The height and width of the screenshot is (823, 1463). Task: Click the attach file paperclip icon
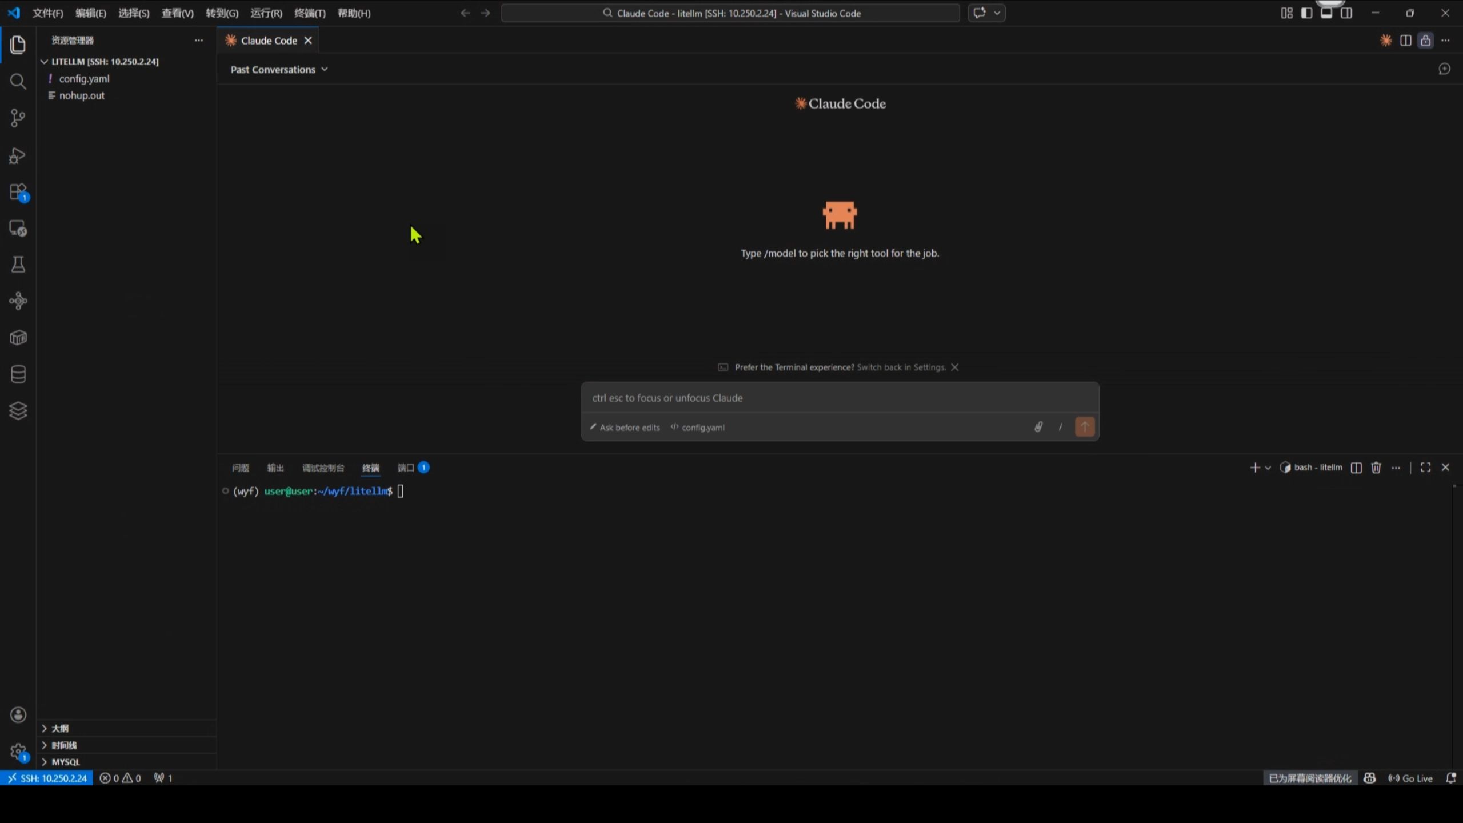point(1038,427)
